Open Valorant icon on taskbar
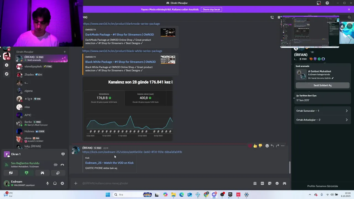 [238, 195]
